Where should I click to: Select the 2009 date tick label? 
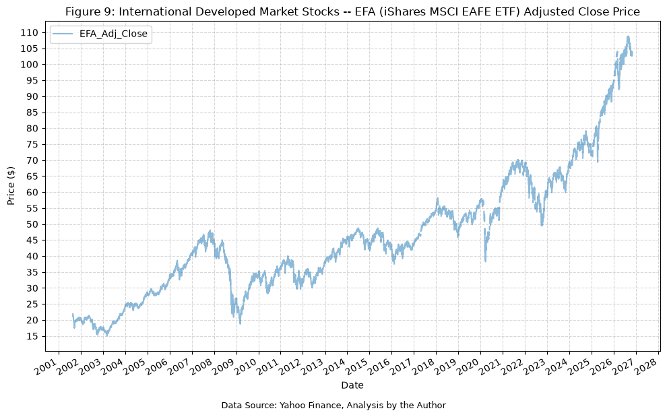[x=223, y=366]
